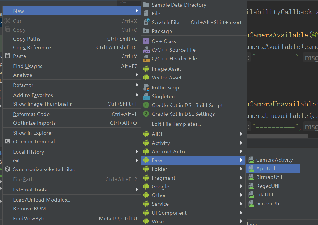The width and height of the screenshot is (318, 225).
Task: Click the Paste clipboard icon
Action: pyautogui.click(x=8, y=56)
